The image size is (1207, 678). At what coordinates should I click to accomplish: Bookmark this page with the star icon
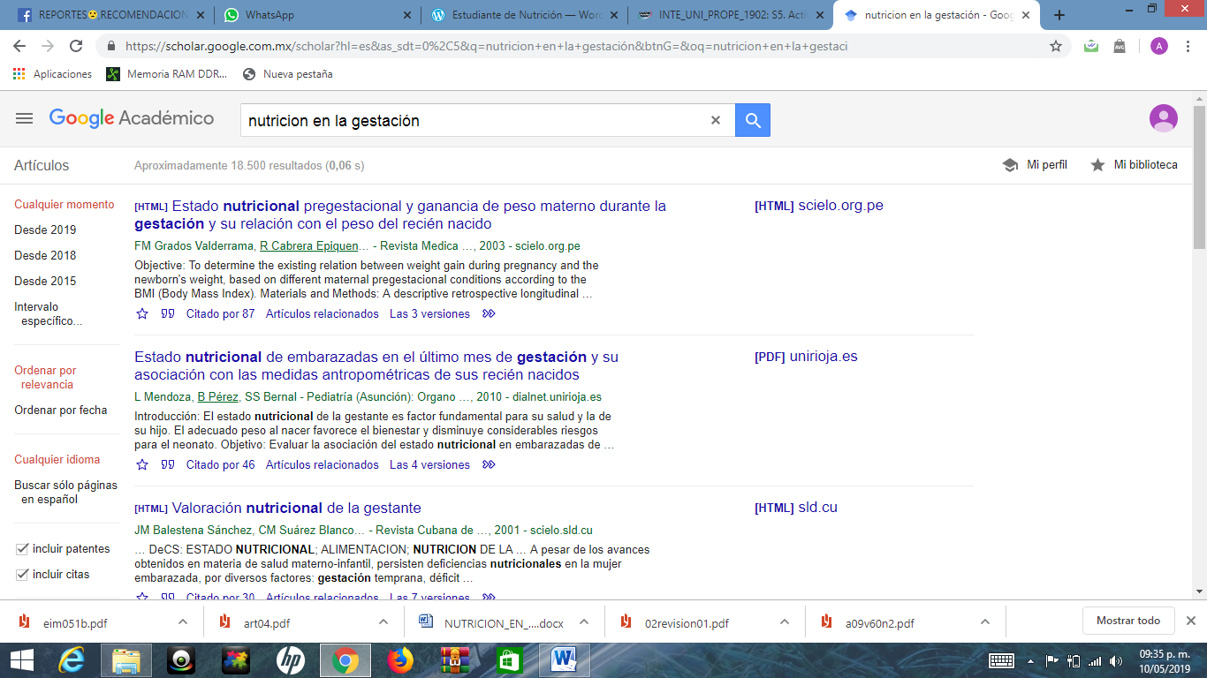click(1056, 46)
